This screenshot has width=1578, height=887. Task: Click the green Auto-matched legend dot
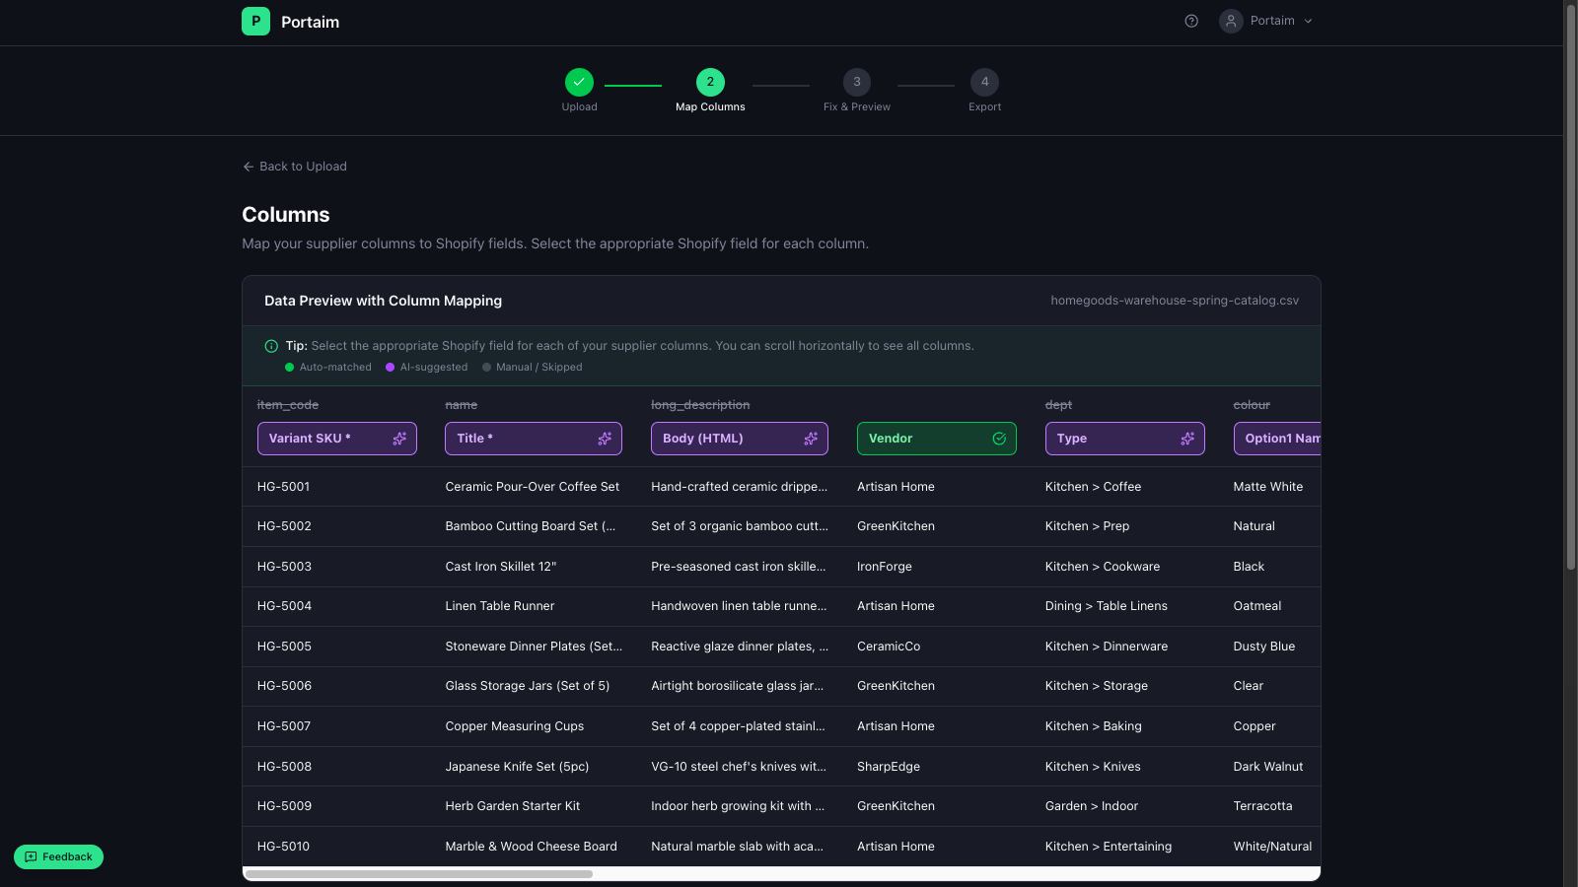tap(289, 367)
